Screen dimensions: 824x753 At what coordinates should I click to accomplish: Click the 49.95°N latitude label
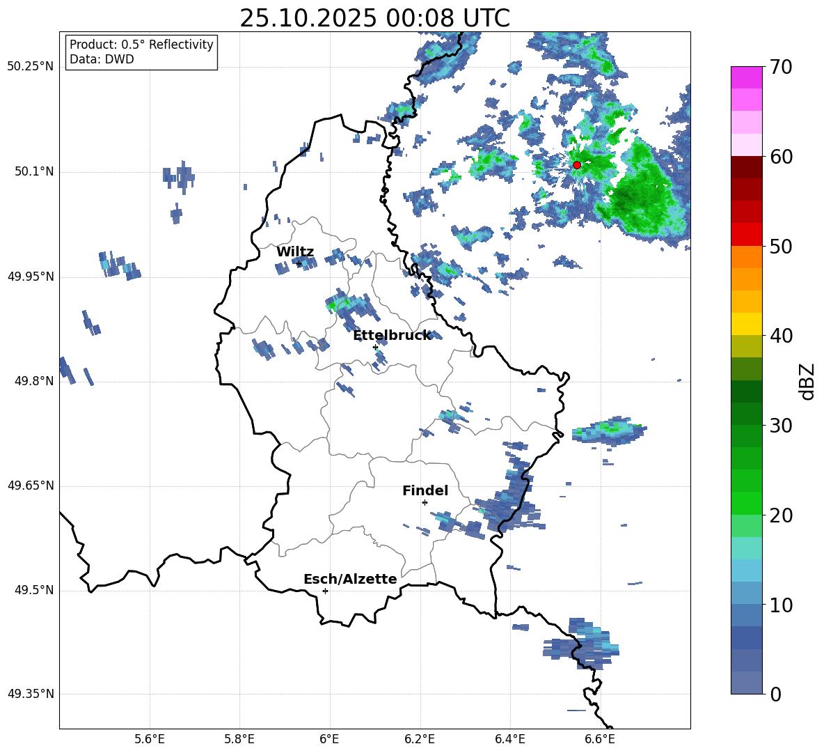(x=30, y=277)
